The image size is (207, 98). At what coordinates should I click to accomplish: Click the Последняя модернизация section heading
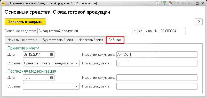32,71
